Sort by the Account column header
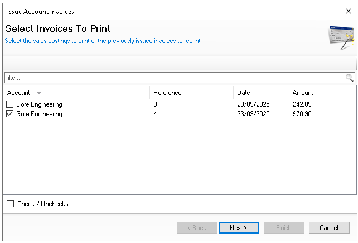Image resolution: width=358 pixels, height=243 pixels. coord(19,93)
